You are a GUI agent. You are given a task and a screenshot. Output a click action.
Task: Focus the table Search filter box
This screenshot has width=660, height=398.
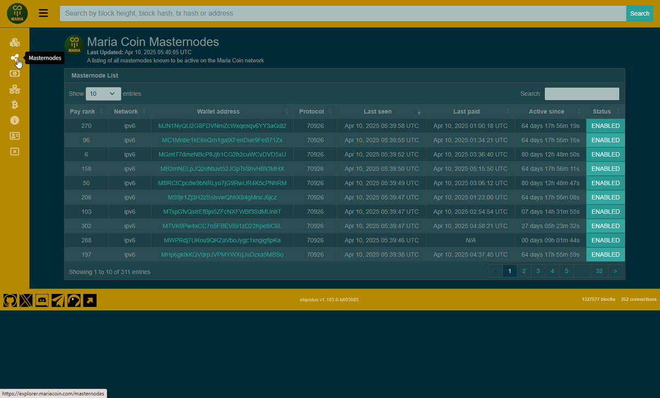pos(582,94)
